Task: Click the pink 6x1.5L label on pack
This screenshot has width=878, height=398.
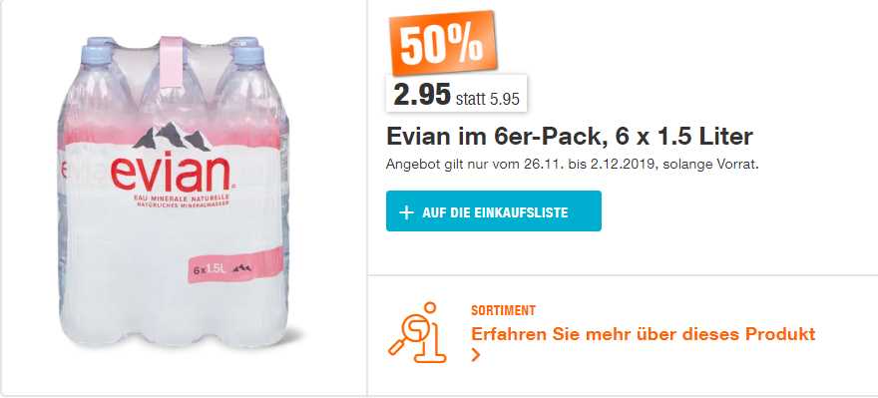Action: point(235,264)
